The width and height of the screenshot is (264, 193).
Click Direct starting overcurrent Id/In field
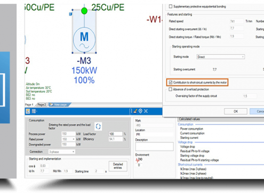236,28
